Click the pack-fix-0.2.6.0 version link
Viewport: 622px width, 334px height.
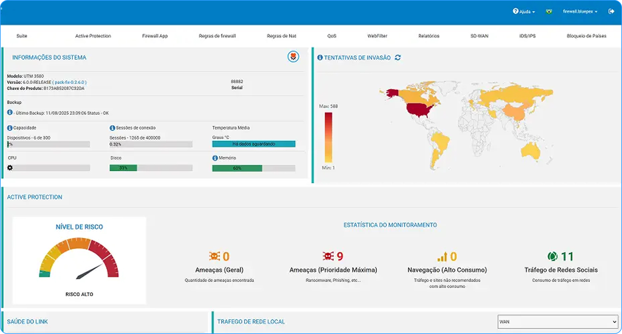tap(69, 82)
